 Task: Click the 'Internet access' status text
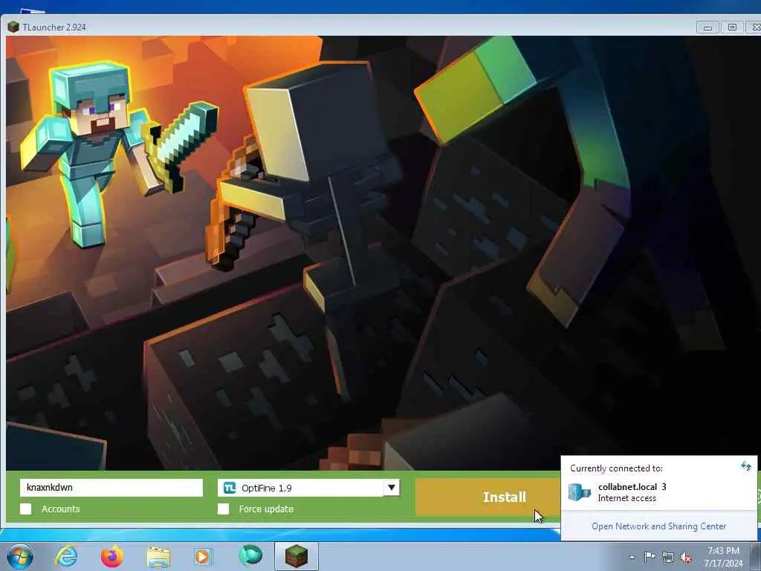pos(626,498)
